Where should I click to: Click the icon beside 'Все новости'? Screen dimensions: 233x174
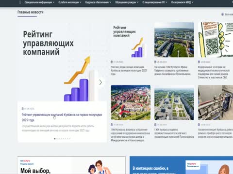click(x=222, y=14)
